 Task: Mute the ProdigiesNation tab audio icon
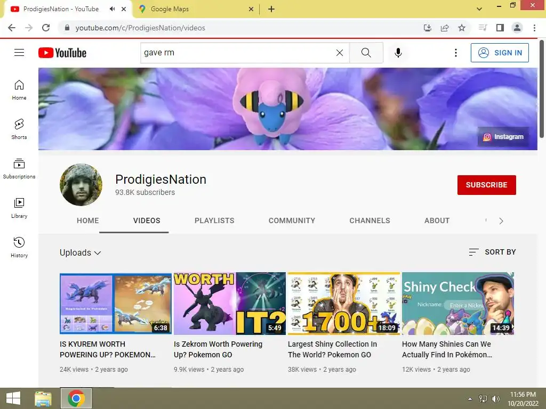112,9
